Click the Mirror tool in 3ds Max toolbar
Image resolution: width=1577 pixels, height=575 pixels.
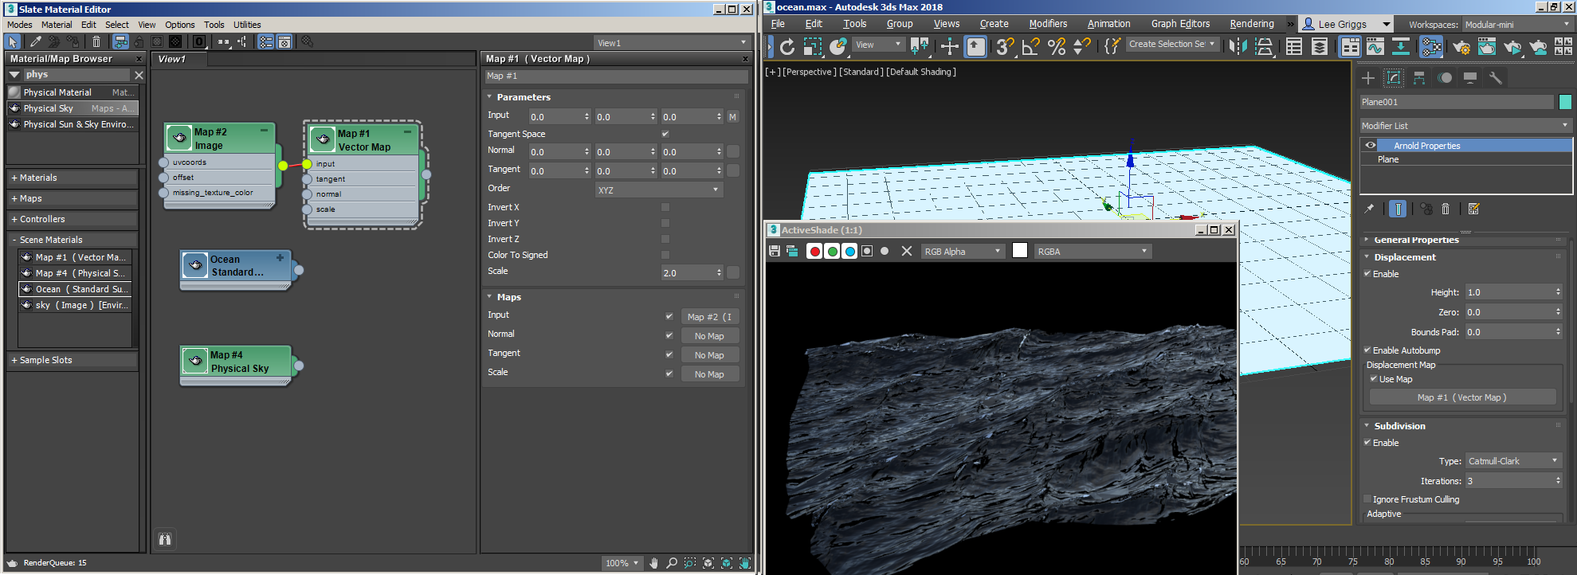[x=1238, y=46]
